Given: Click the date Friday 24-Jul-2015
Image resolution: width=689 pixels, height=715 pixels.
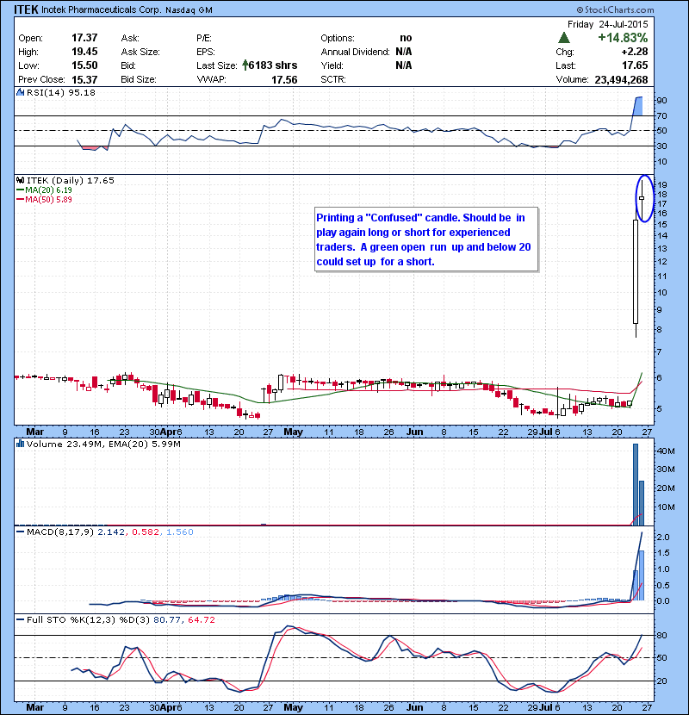Looking at the screenshot, I should click(x=607, y=24).
